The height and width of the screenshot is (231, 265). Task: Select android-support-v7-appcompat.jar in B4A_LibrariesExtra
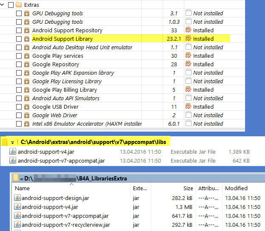point(65,216)
